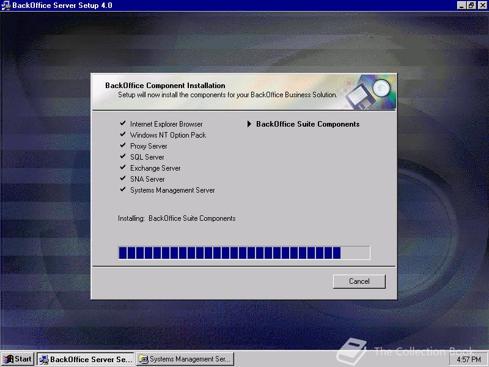This screenshot has width=489, height=367.
Task: Select Proxy Server list entry
Action: [149, 146]
